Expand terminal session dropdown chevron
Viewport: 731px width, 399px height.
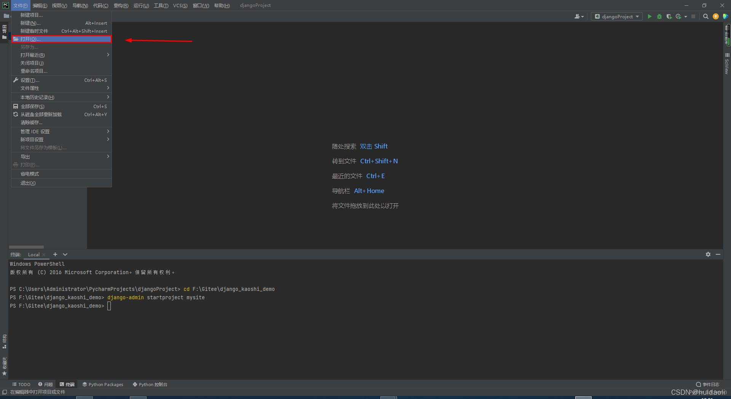click(x=65, y=254)
